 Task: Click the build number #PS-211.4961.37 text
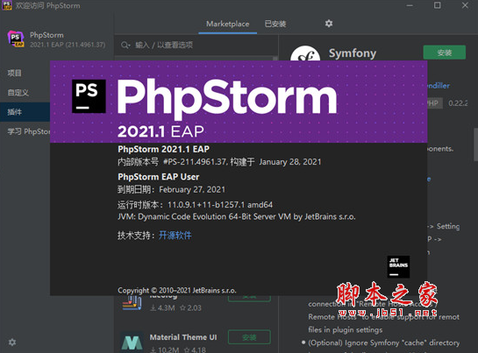pyautogui.click(x=195, y=162)
